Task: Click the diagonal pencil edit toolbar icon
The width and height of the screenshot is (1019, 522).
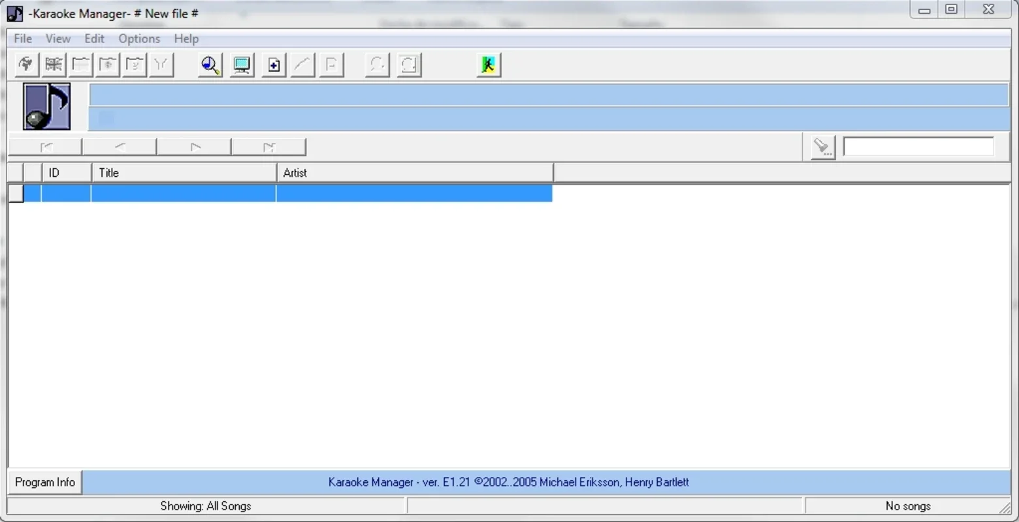Action: 302,65
